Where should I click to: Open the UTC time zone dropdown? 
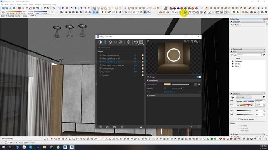pyautogui.click(x=244, y=97)
